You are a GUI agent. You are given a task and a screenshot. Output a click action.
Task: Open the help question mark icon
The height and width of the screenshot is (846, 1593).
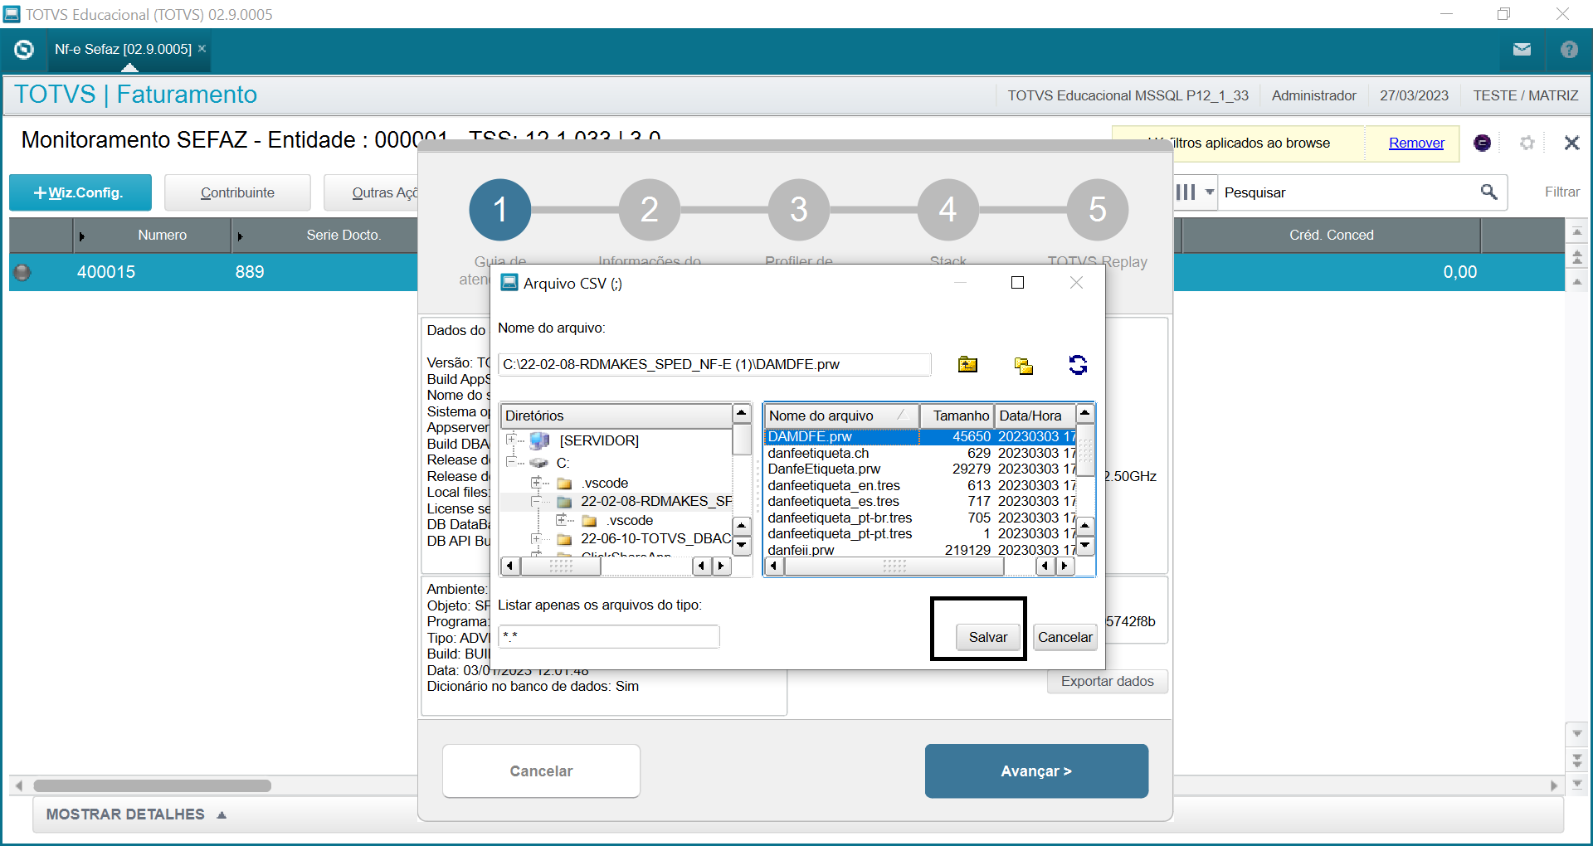1569,50
